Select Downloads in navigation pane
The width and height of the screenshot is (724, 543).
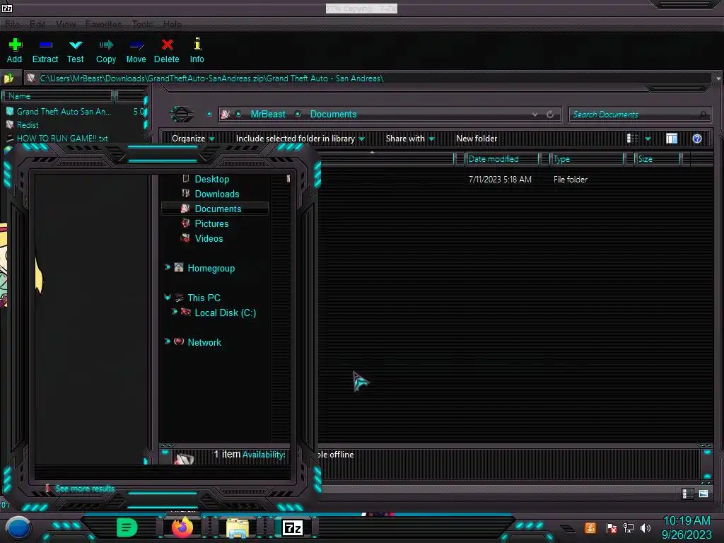point(217,194)
